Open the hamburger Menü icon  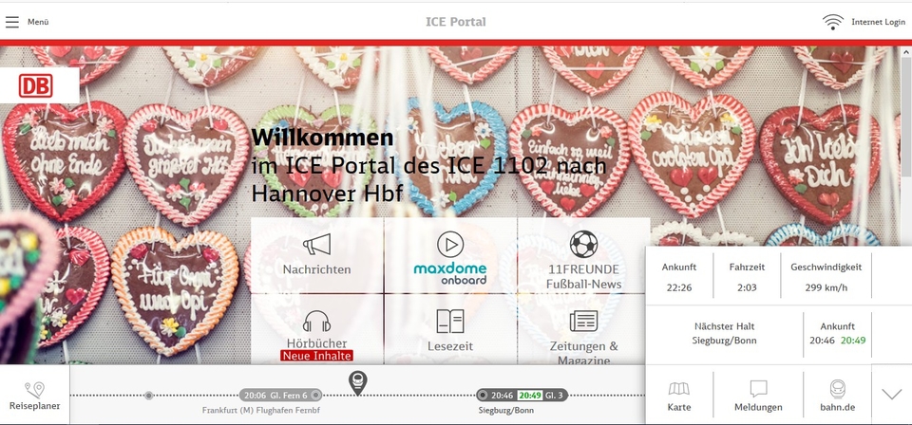point(12,22)
